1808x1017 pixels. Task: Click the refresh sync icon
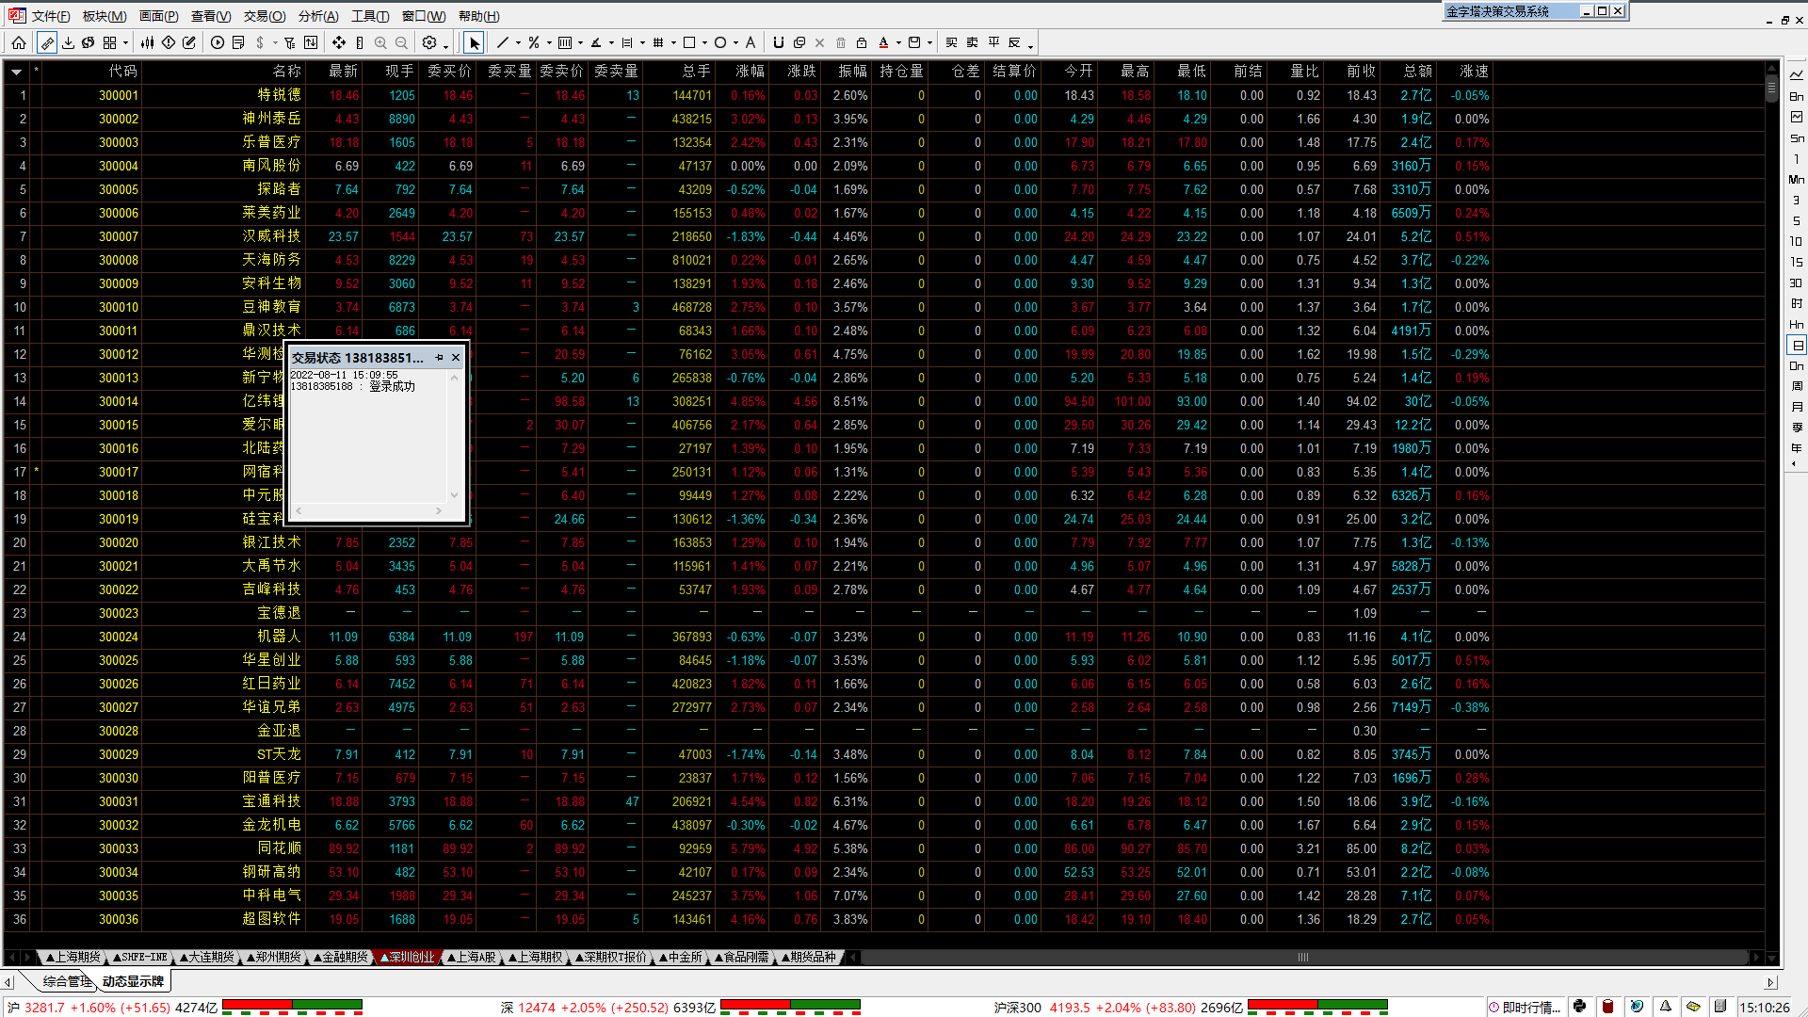pos(89,42)
